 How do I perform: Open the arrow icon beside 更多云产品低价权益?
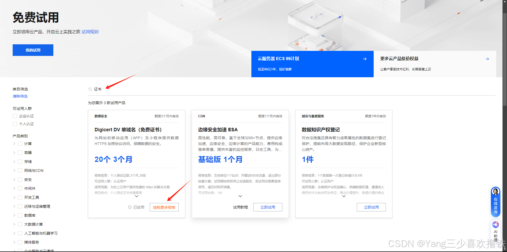point(487,59)
